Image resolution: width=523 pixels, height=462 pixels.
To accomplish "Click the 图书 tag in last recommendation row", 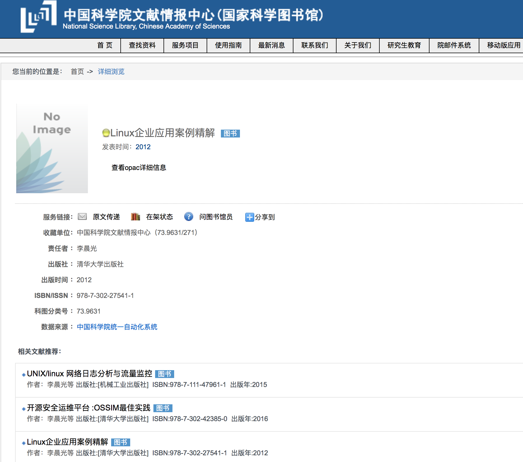I will tap(121, 442).
